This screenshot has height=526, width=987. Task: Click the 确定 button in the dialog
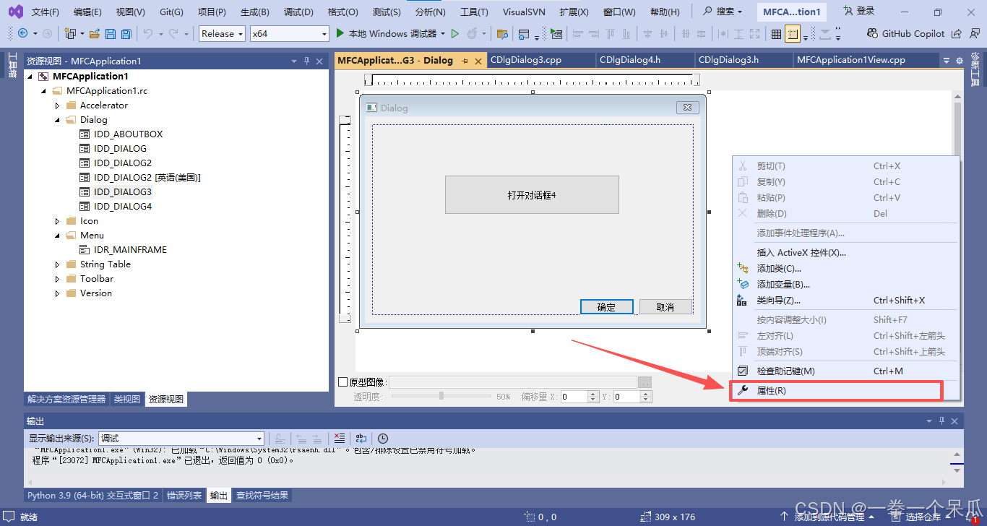(x=607, y=307)
